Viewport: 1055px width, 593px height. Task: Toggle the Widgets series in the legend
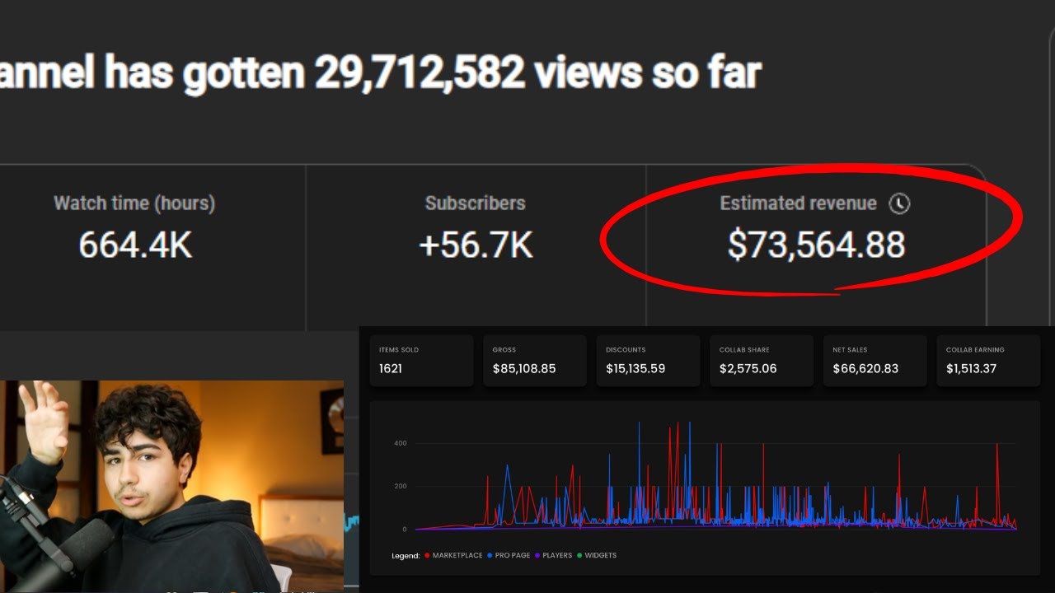coord(597,555)
